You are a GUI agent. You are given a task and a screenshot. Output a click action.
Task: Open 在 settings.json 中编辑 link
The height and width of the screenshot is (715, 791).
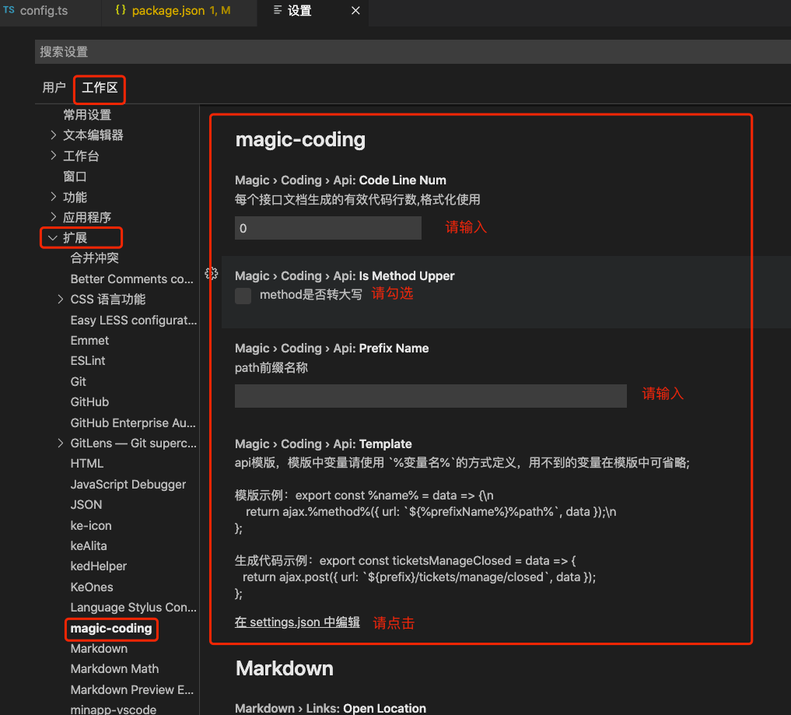tap(297, 622)
